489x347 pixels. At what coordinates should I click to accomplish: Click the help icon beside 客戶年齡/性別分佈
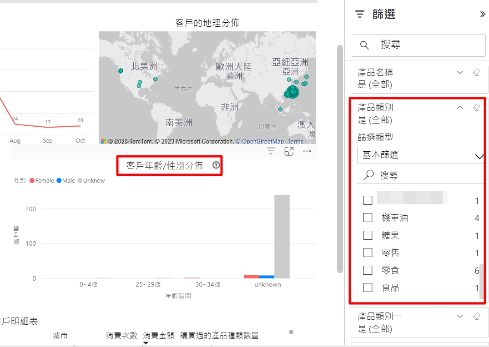[x=216, y=165]
